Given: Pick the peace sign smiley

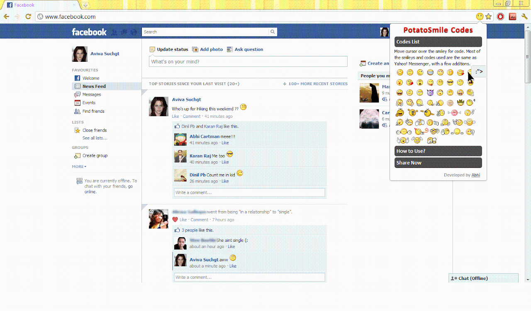Looking at the screenshot, I should coord(441,113).
